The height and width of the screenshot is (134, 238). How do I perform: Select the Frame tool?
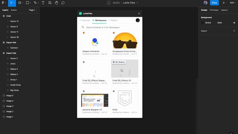(x=20, y=3)
